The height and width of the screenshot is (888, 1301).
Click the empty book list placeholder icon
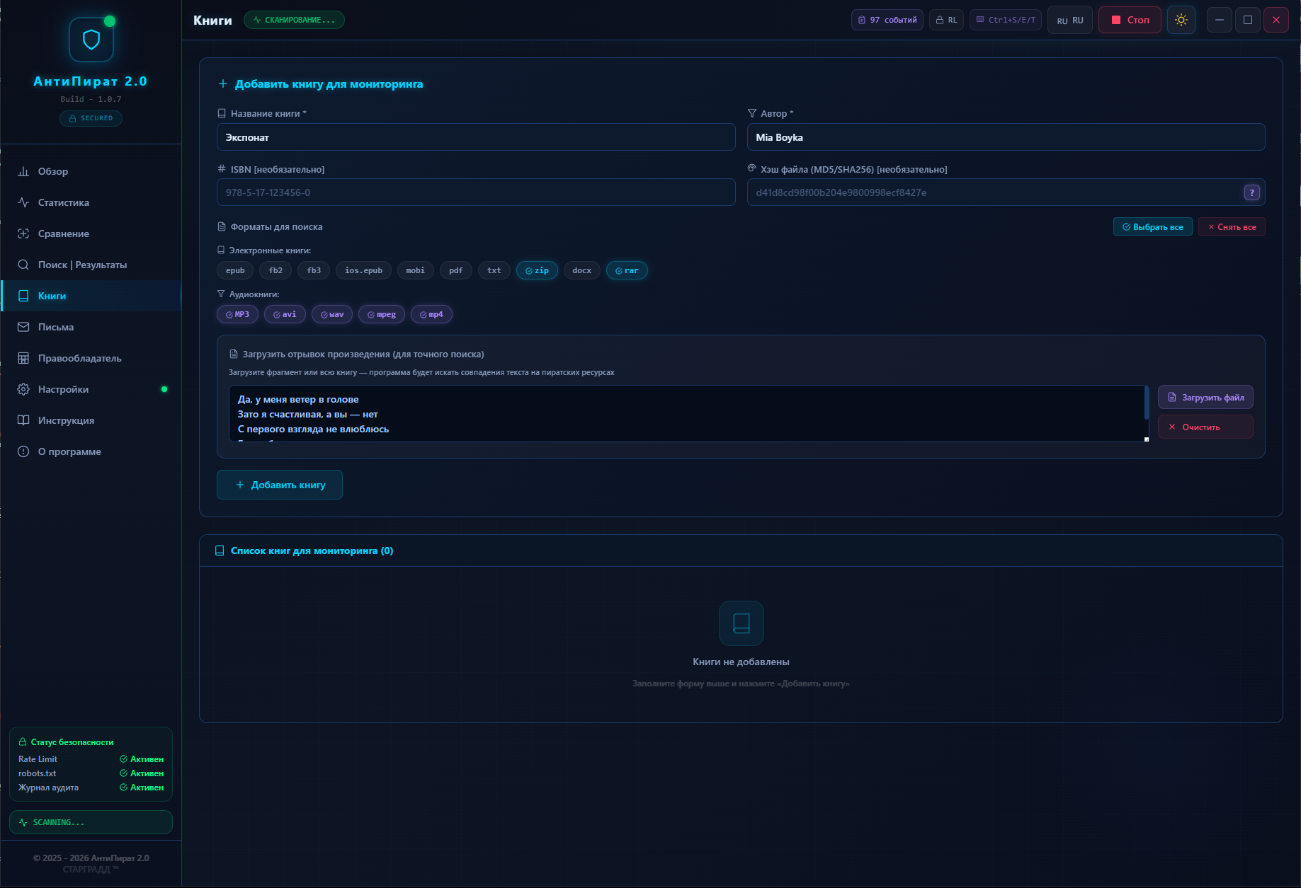[x=742, y=623]
